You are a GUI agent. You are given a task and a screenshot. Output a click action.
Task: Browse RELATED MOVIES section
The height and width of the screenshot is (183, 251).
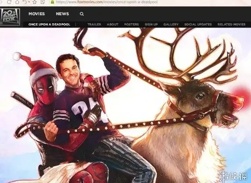coord(231,24)
